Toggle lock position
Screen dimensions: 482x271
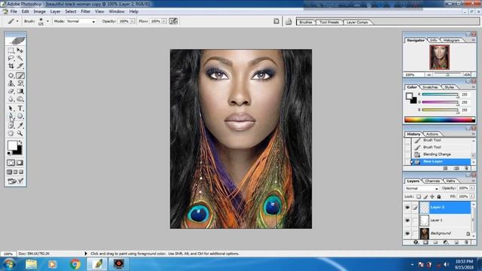point(432,196)
